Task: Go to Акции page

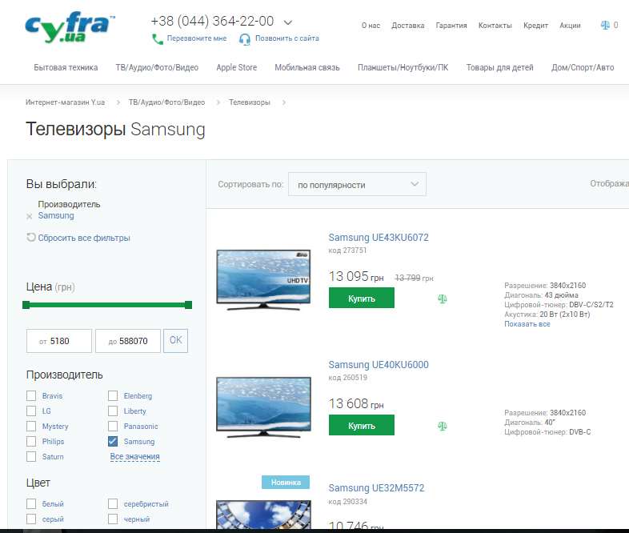Action: [x=570, y=26]
